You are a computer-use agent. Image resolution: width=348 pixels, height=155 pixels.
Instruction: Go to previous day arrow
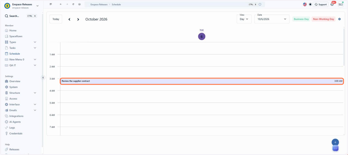coord(69,19)
